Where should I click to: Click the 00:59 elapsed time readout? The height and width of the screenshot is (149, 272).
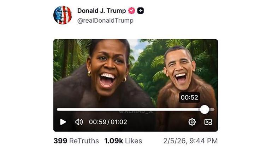coord(97,122)
